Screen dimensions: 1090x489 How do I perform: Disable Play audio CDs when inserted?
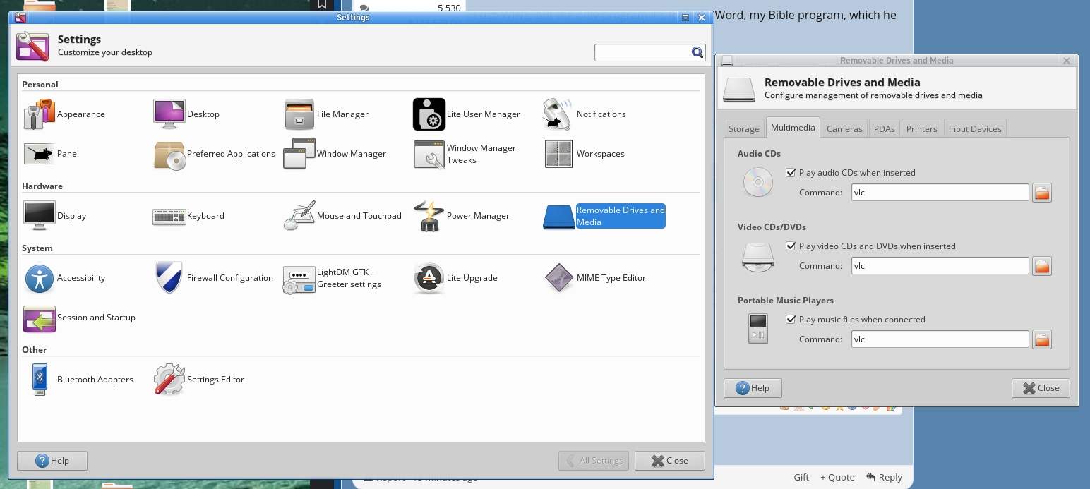pyautogui.click(x=791, y=173)
